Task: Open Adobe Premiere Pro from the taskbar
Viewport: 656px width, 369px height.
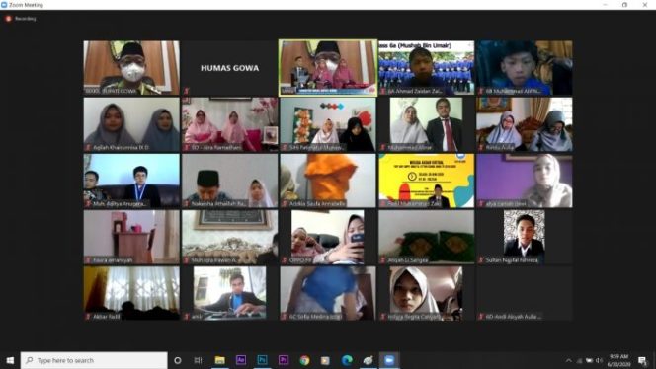Action: [x=284, y=360]
